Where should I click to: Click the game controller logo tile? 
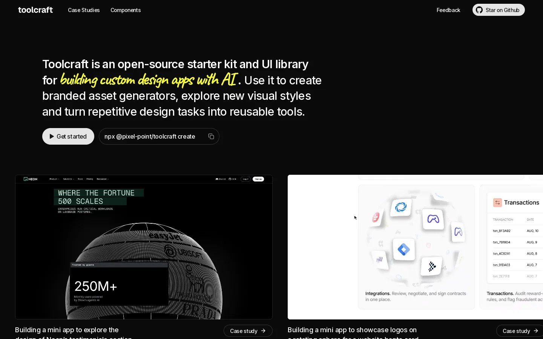[x=433, y=219]
